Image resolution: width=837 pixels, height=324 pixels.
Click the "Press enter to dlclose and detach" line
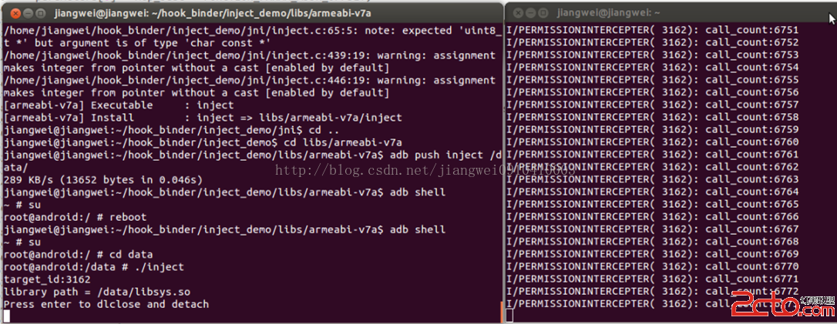[106, 304]
